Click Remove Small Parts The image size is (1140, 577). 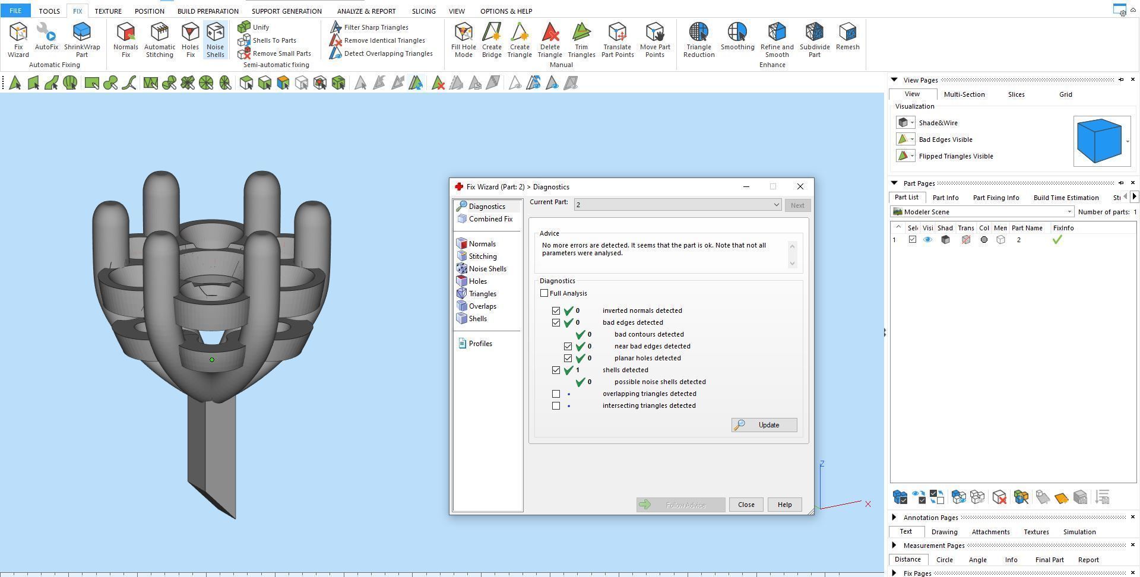pos(274,53)
